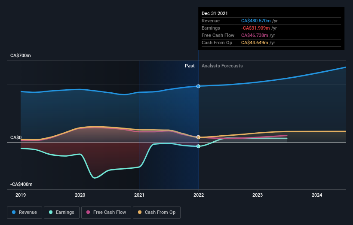Image resolution: width=353 pixels, height=225 pixels.
Task: Click the Earnings row label in tooltip
Action: click(211, 28)
